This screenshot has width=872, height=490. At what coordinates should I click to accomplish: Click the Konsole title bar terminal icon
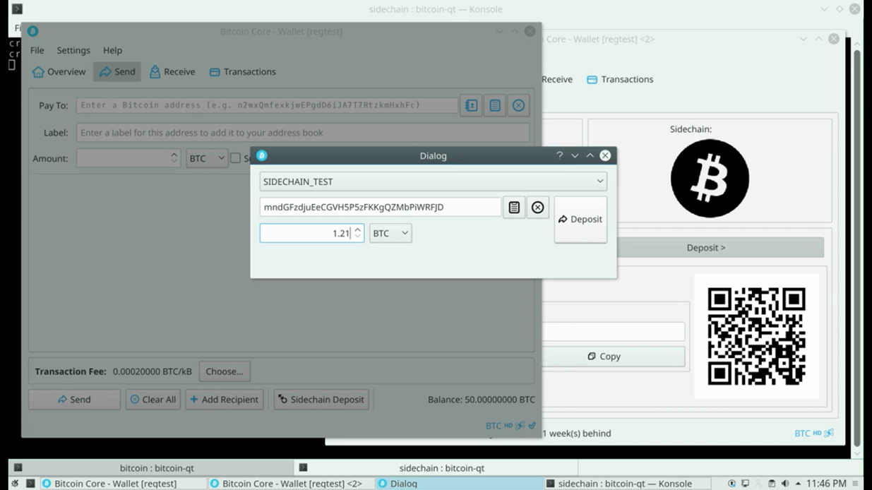(x=17, y=9)
